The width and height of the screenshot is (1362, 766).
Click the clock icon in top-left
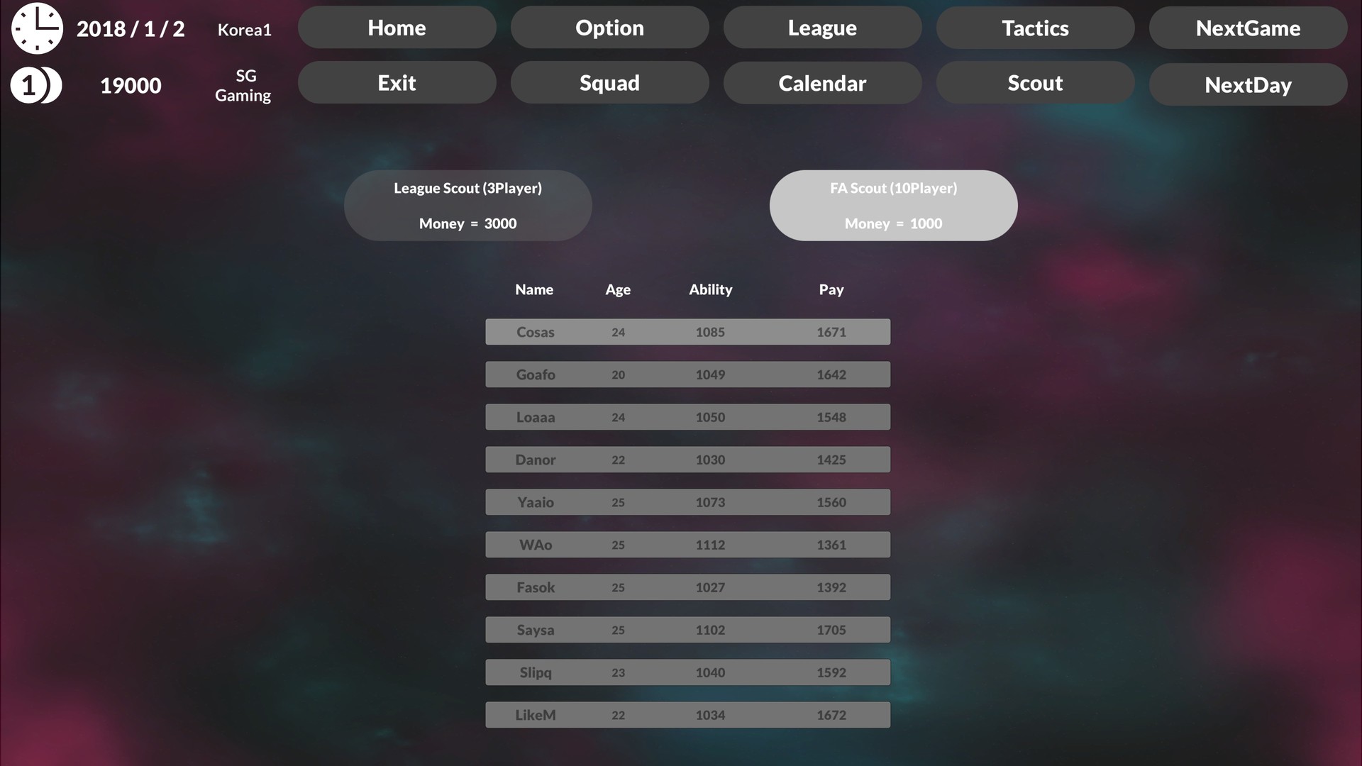(36, 27)
